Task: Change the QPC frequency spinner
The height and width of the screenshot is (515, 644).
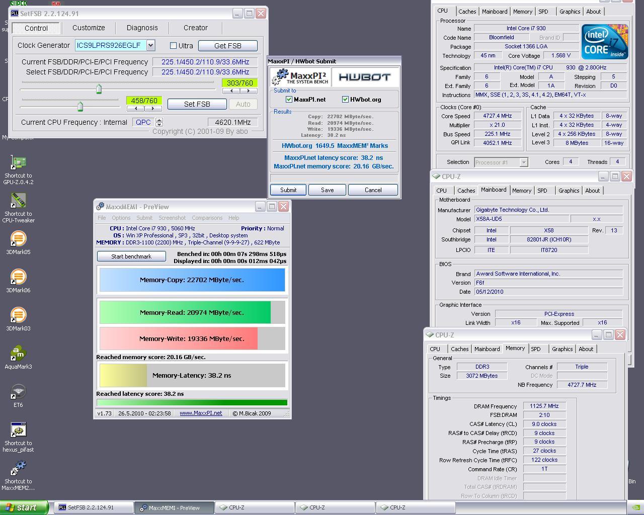Action: (x=159, y=122)
